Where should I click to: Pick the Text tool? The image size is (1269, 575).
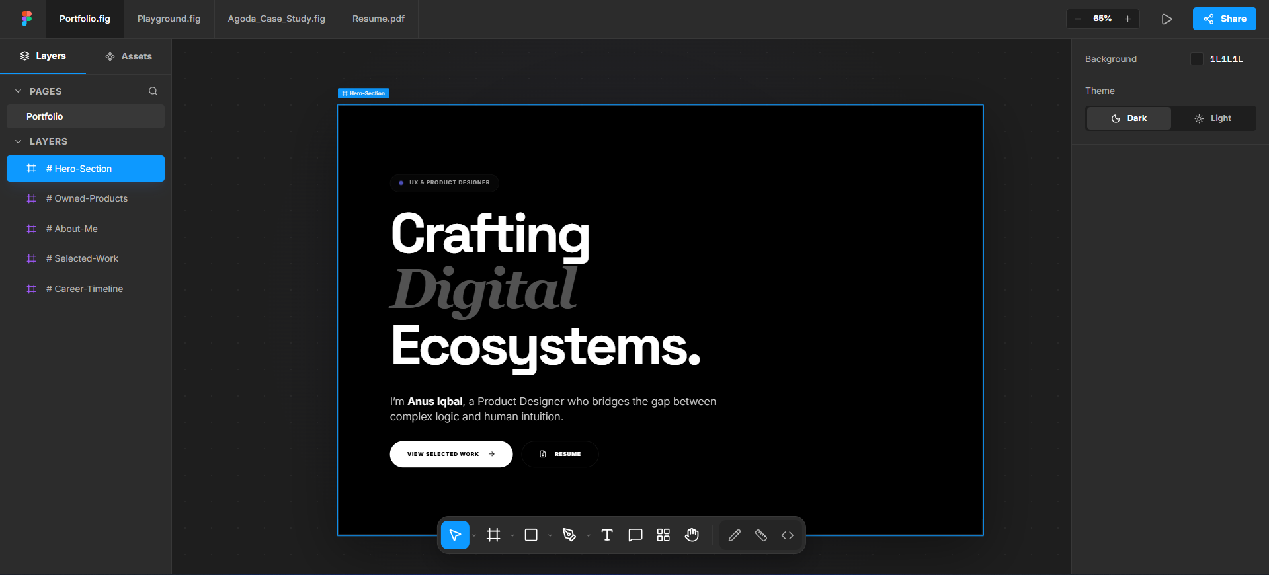pyautogui.click(x=607, y=535)
